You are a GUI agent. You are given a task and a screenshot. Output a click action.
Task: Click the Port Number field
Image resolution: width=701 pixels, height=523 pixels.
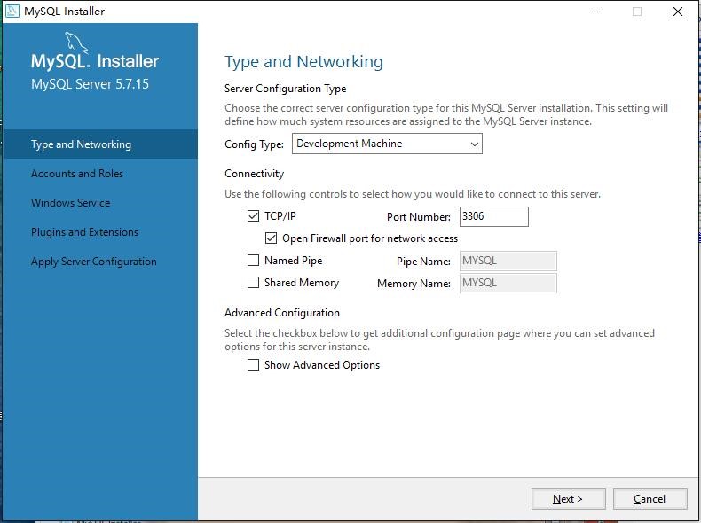[x=493, y=216]
